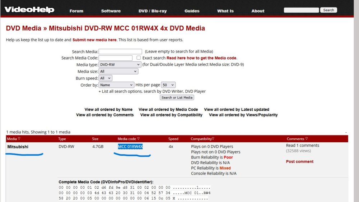This screenshot has width=359, height=202.
Task: Open the Media type DVD-RW dropdown
Action: click(x=120, y=65)
